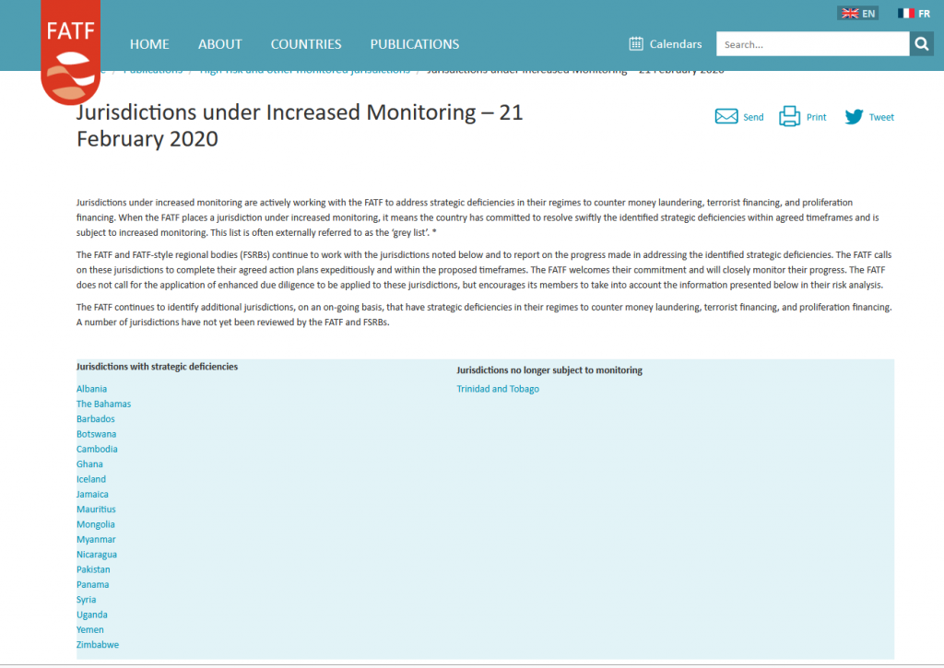Screen dimensions: 944x668
Task: Switch language to EN
Action: tap(858, 13)
